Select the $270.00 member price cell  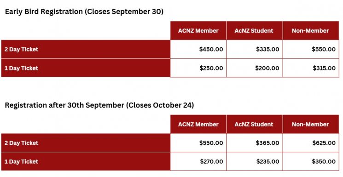click(x=198, y=161)
